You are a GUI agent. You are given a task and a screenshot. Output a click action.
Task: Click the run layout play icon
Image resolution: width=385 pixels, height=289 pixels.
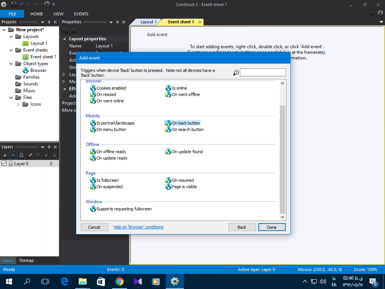(47, 4)
